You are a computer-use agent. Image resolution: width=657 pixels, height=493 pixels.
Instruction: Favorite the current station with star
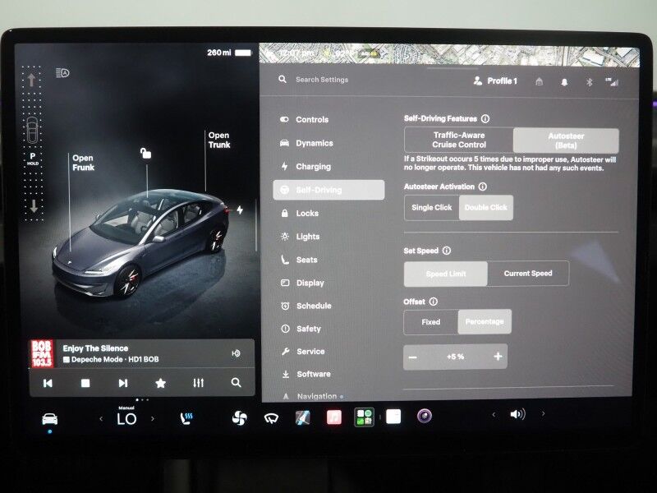click(160, 383)
